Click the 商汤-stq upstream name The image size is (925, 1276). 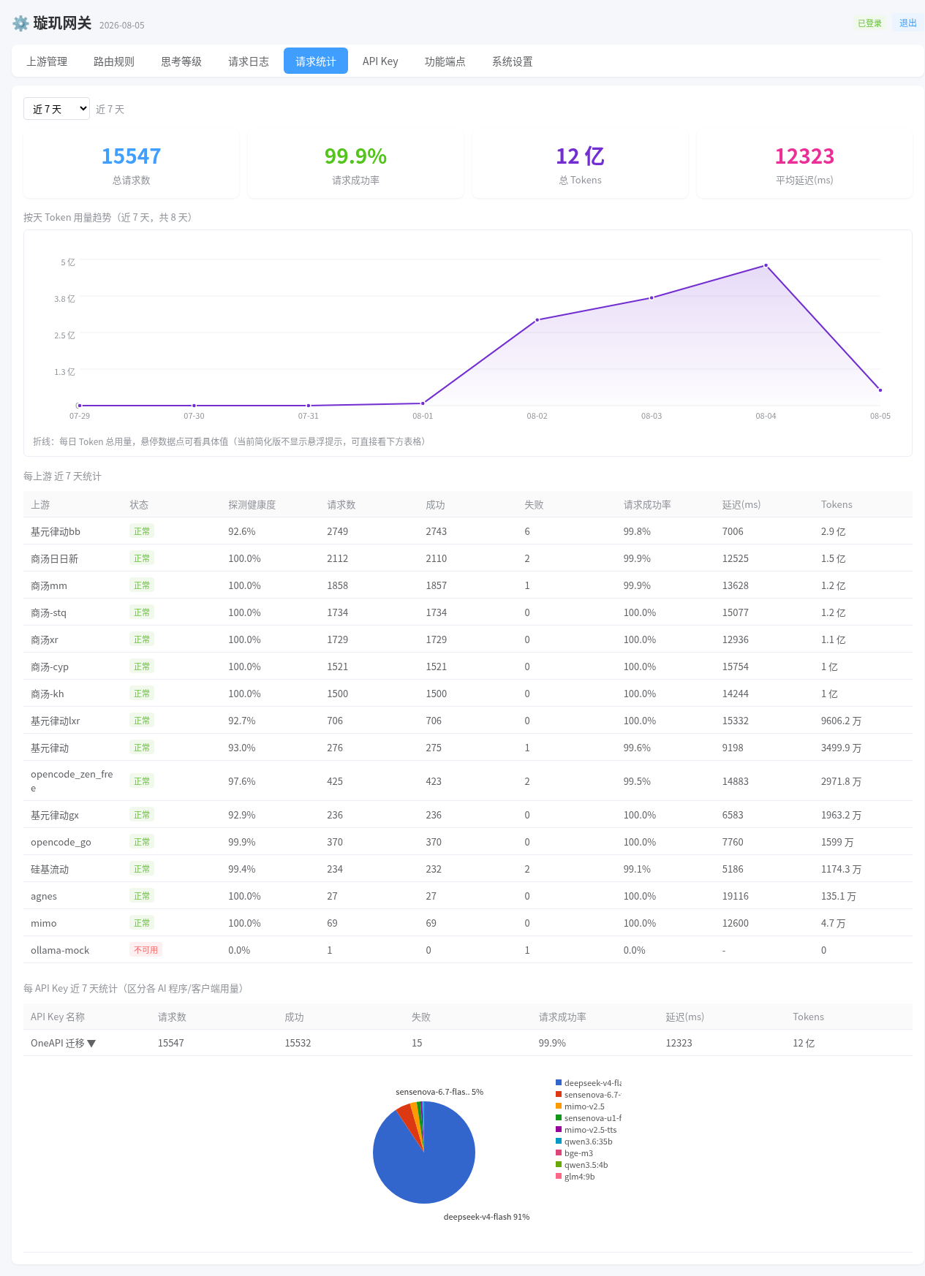[48, 613]
